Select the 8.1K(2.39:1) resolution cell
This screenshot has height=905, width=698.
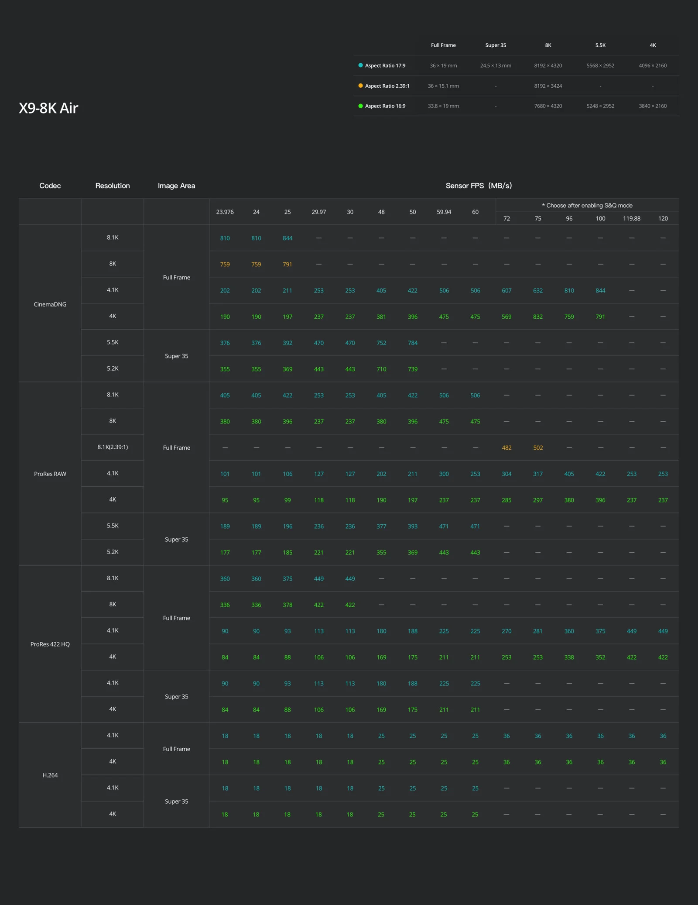[113, 447]
